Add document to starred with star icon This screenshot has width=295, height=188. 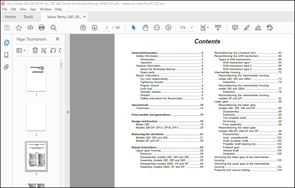point(19,28)
